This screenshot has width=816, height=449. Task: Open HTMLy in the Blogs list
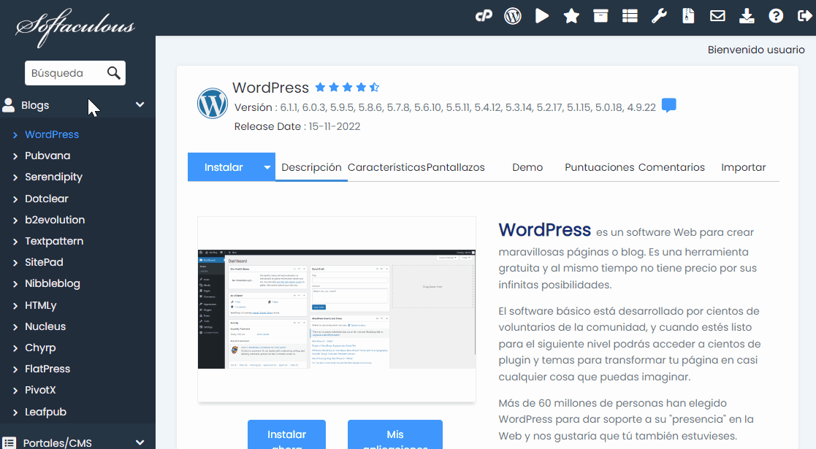coord(41,305)
